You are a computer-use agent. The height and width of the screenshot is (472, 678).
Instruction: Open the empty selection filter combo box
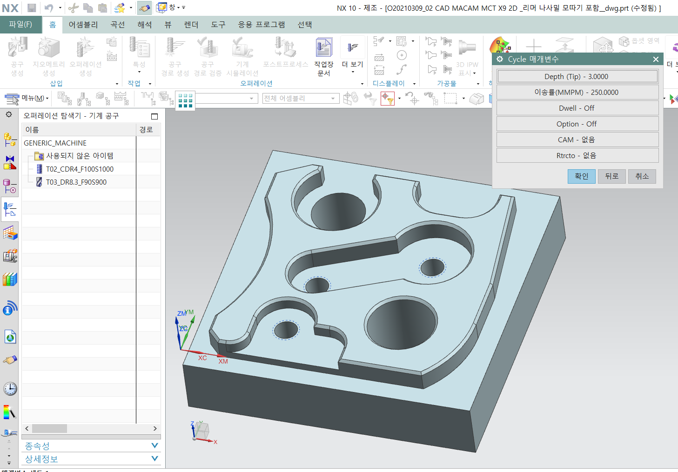coord(226,98)
